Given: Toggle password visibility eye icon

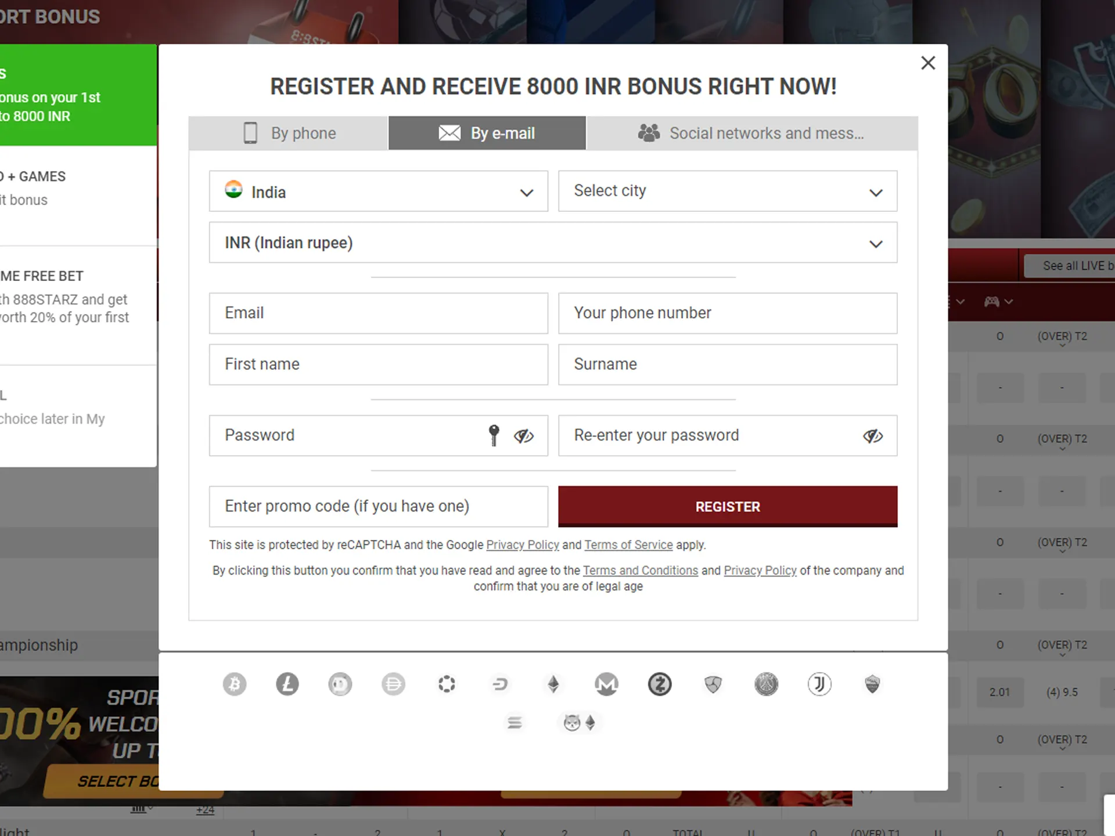Looking at the screenshot, I should [x=523, y=435].
